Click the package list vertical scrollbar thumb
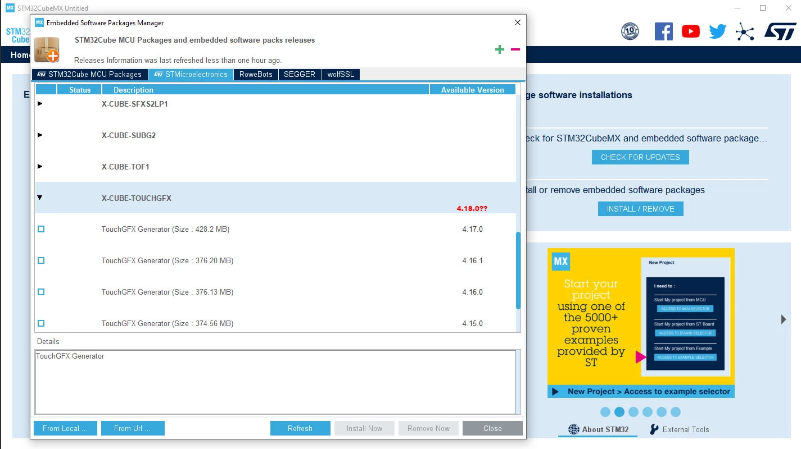This screenshot has height=449, width=801. click(518, 270)
